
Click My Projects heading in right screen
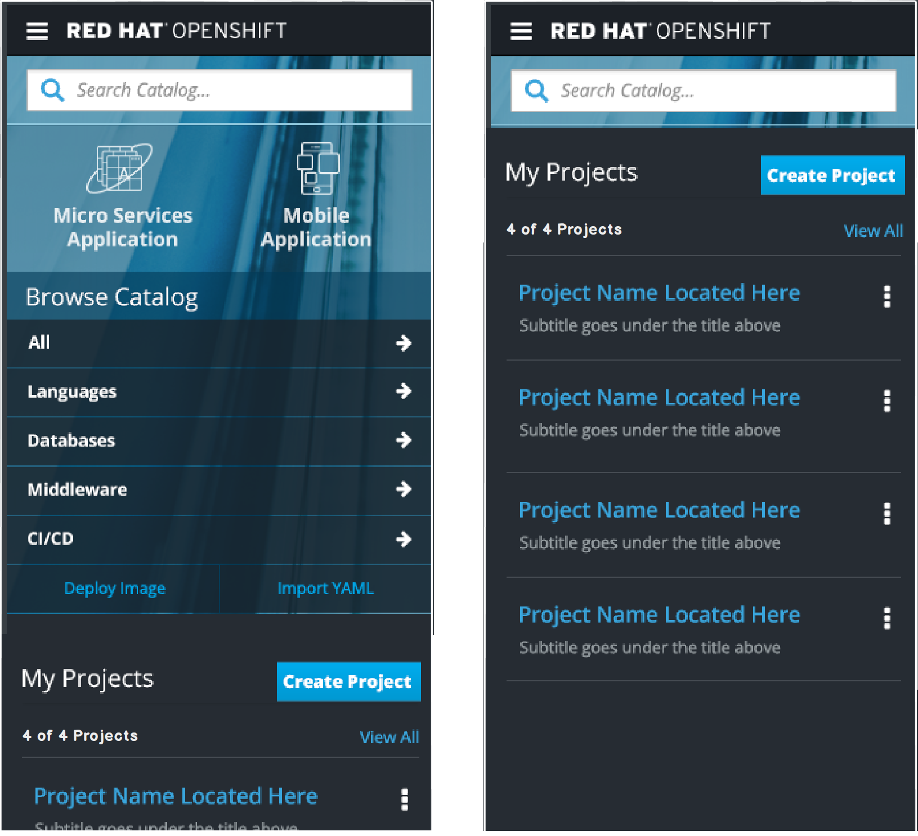[x=571, y=173]
